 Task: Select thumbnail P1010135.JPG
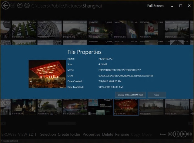[x=126, y=30]
